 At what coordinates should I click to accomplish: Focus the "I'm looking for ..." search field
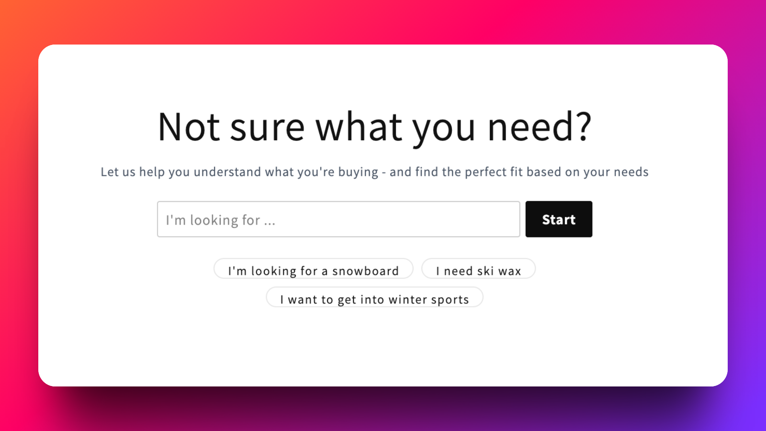[338, 219]
